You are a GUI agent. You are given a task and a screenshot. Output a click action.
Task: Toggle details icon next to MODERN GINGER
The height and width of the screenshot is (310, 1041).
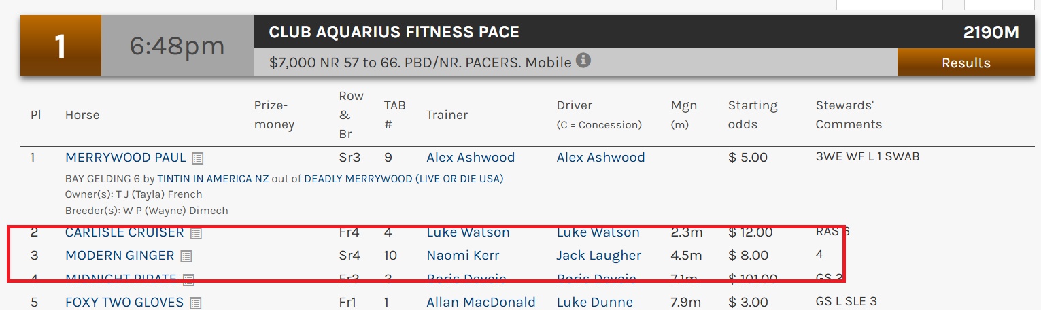click(186, 256)
